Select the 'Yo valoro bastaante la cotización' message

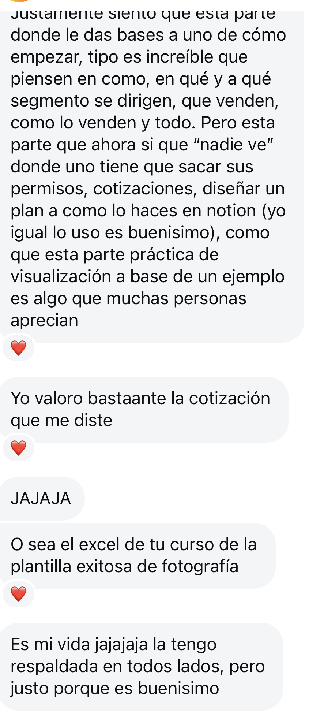(144, 409)
